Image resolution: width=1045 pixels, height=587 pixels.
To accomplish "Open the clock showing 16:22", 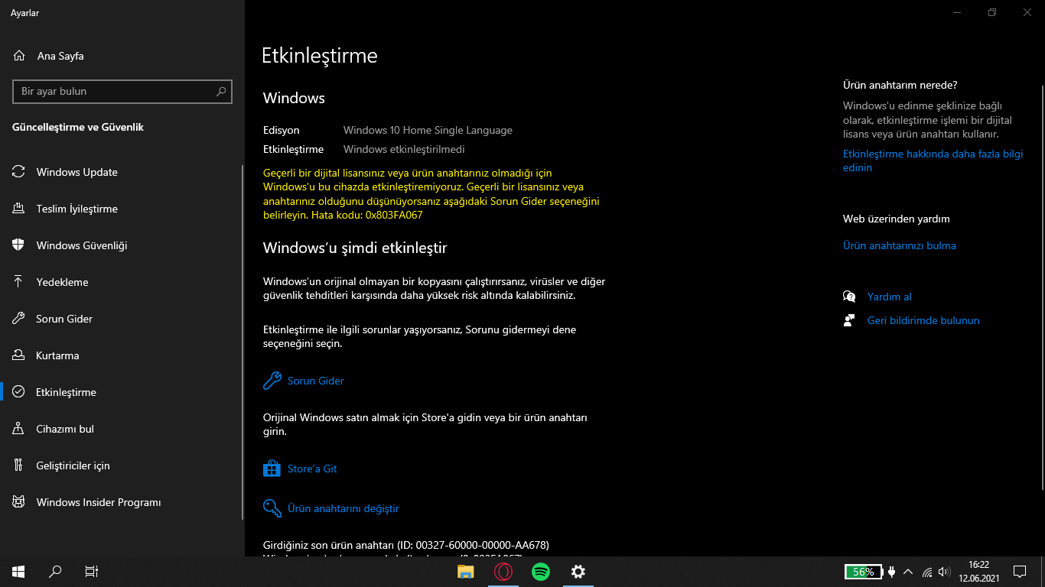I will pos(978,572).
